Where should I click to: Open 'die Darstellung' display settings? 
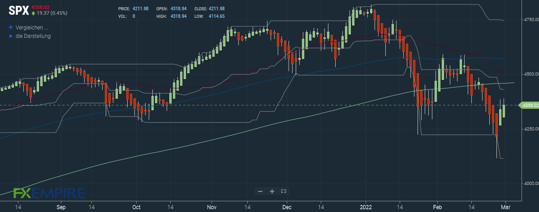(33, 36)
